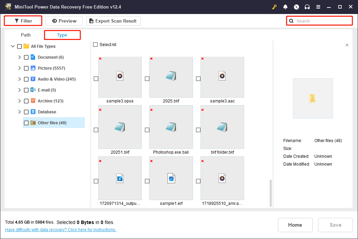Check the Select All checkbox

click(95, 45)
